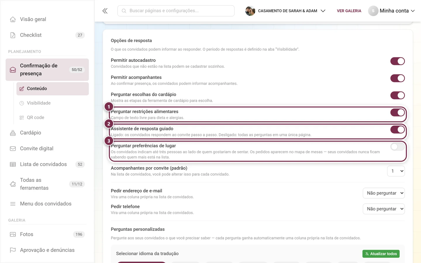Screen dimensions: 421x263
Task: Click the Opções de resposta heading
Action: pos(131,41)
